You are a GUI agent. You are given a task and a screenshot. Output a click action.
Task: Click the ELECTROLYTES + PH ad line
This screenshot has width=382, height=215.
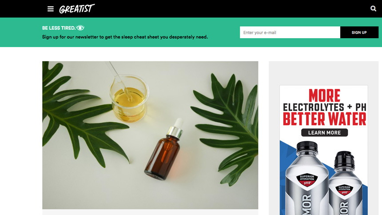(325, 107)
